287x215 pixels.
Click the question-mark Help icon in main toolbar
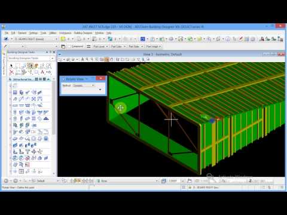tap(228, 39)
